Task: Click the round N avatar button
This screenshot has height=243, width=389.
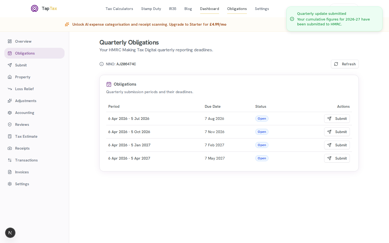Action: [10, 233]
